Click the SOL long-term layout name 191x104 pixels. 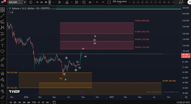pos(120,1)
